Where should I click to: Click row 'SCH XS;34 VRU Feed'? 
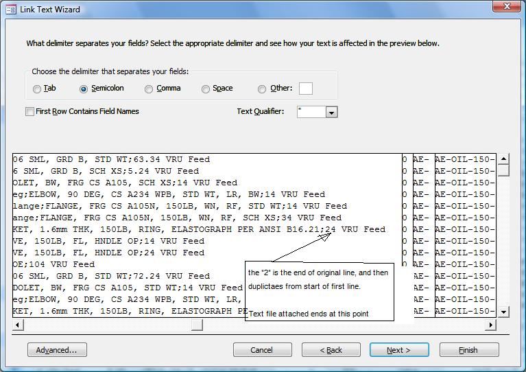[x=177, y=218]
